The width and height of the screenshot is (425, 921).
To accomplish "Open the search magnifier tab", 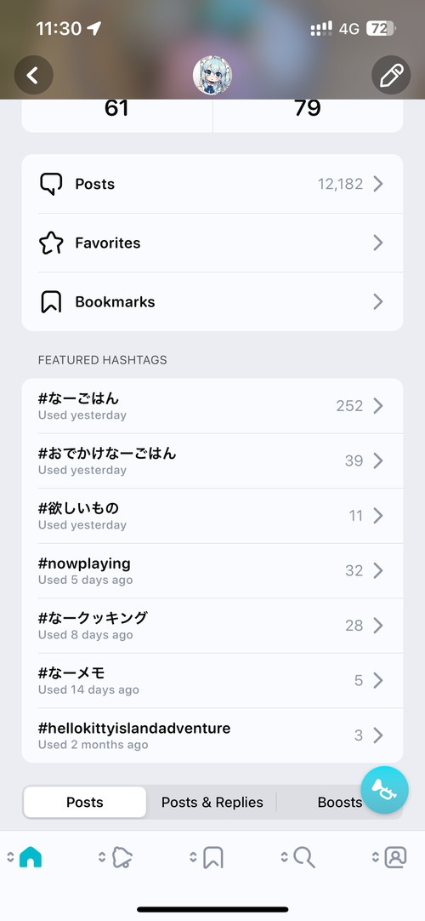I will point(304,857).
